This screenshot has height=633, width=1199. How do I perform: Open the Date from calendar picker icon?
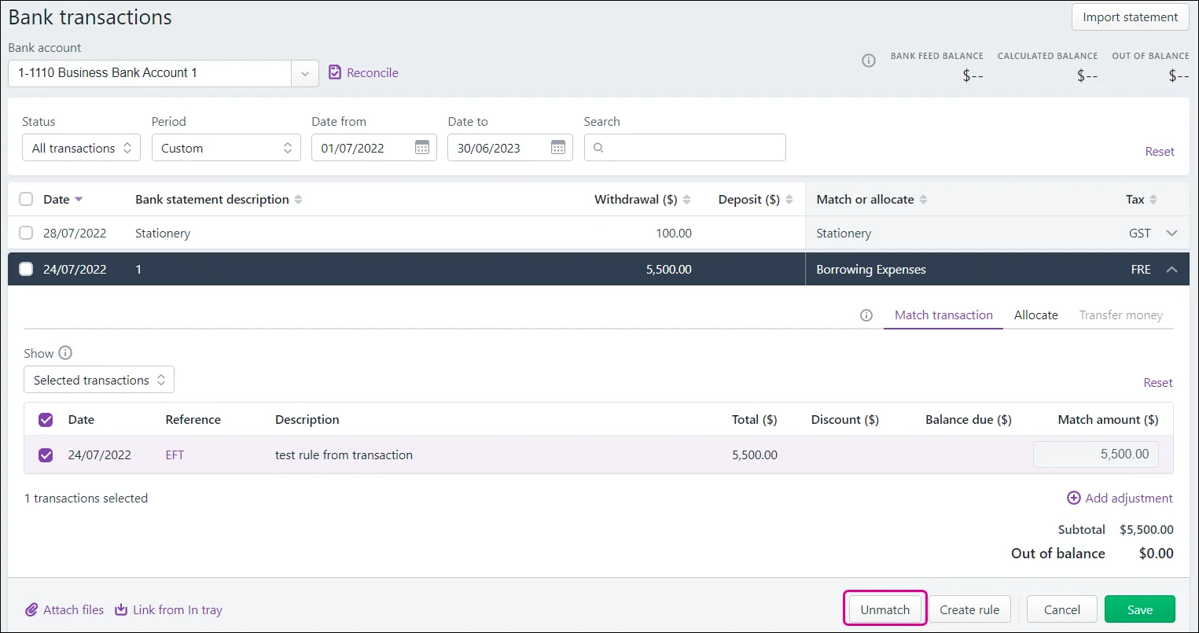(422, 148)
